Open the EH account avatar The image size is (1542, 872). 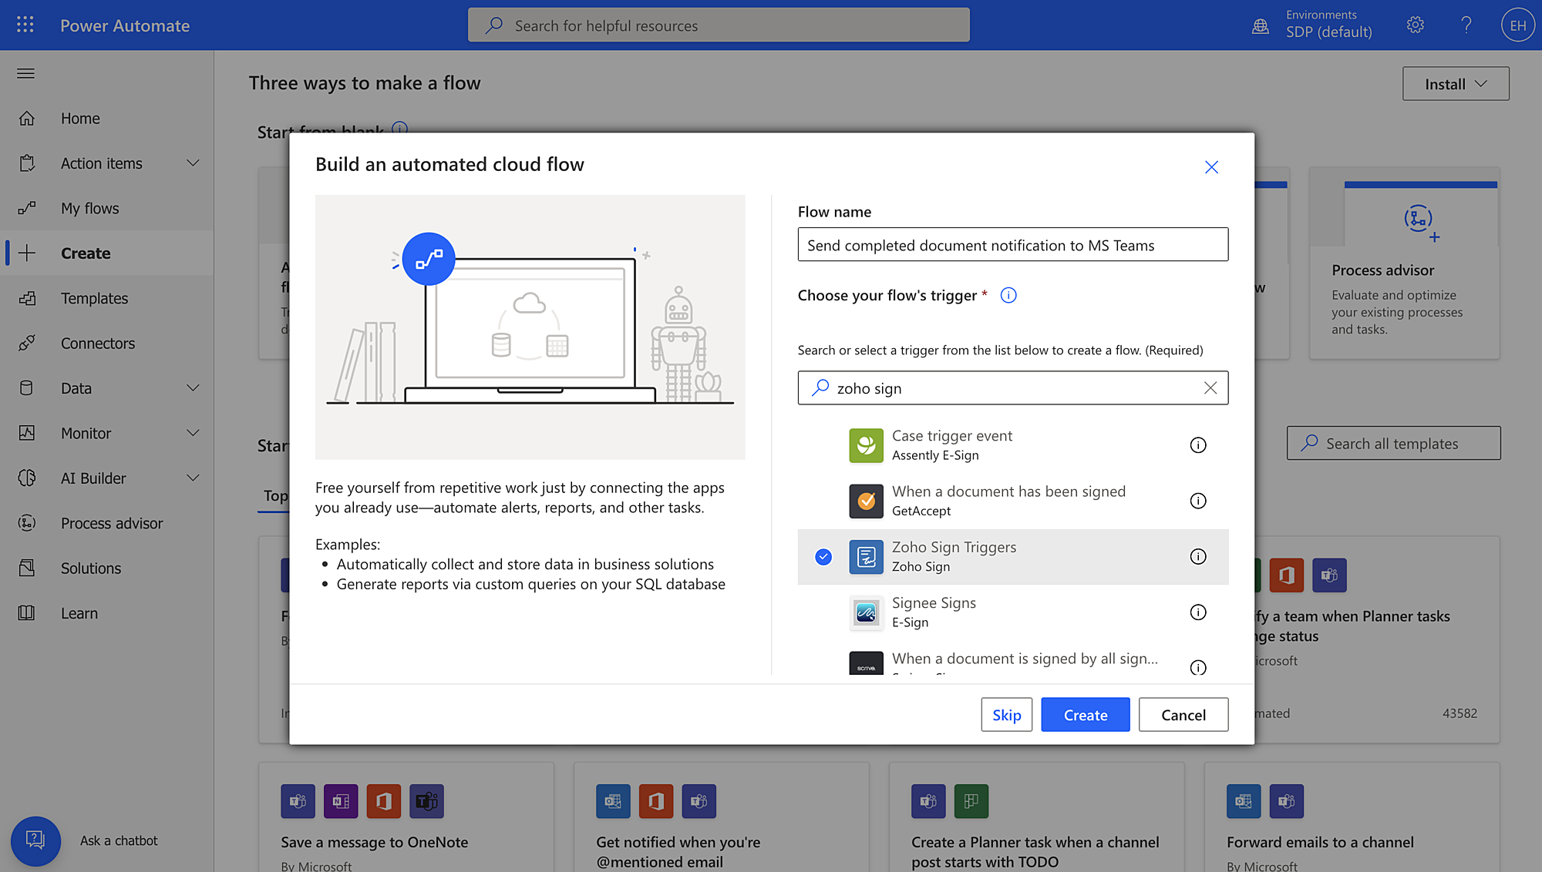click(1517, 25)
